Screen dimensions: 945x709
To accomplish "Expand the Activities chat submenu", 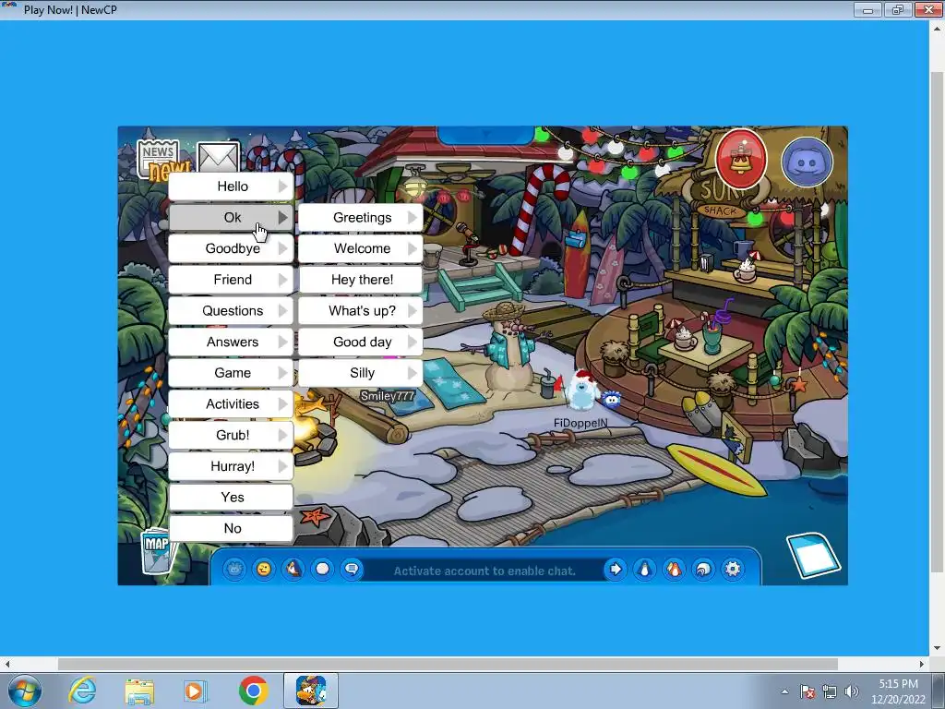I will pos(231,404).
